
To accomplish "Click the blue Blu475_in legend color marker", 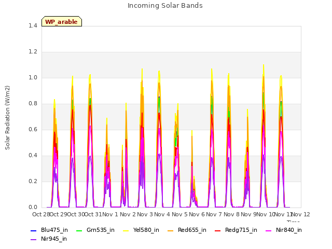I will pyautogui.click(x=33, y=230).
